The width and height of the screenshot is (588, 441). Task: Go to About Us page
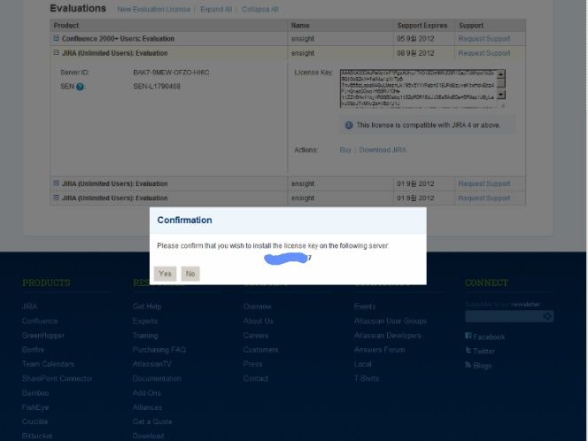(258, 321)
